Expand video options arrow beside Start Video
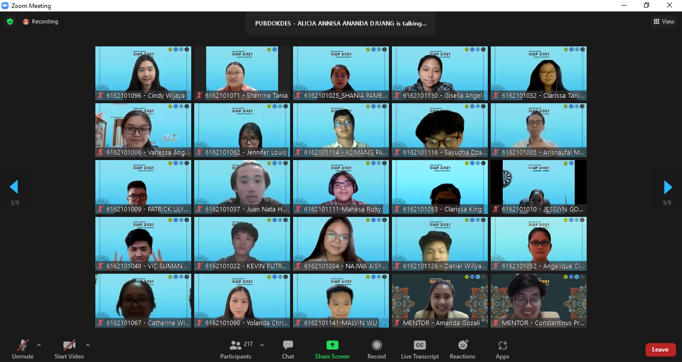The height and width of the screenshot is (362, 682). pyautogui.click(x=88, y=345)
